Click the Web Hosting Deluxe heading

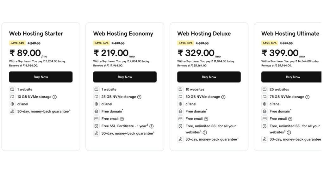pos(204,33)
